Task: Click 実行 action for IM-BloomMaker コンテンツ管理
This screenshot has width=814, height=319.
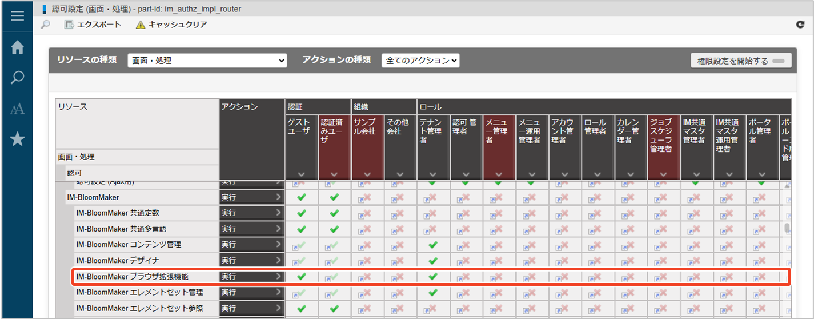Action: 251,245
